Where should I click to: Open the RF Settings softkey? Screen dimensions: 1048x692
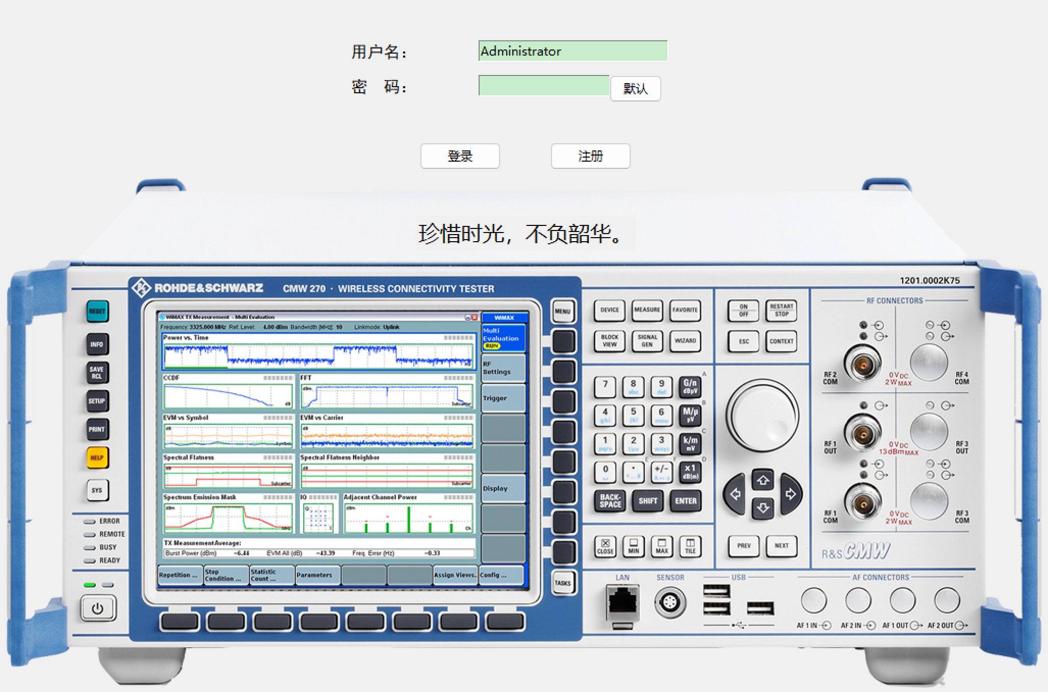pos(503,368)
